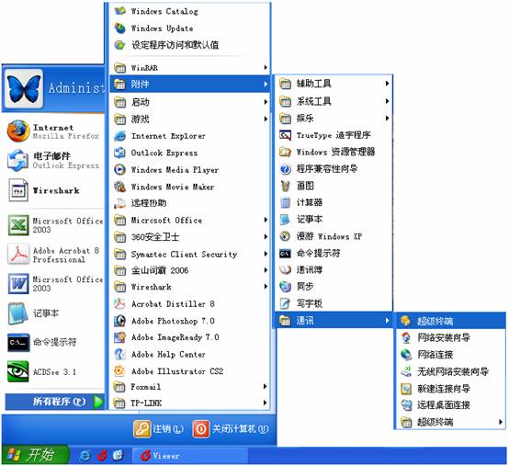This screenshot has height=466, width=509.
Task: Expand the 辅助工具 submenu arrow
Action: point(387,84)
